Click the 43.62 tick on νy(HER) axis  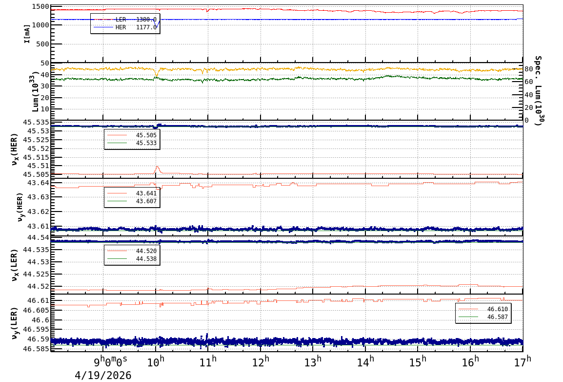coord(39,212)
